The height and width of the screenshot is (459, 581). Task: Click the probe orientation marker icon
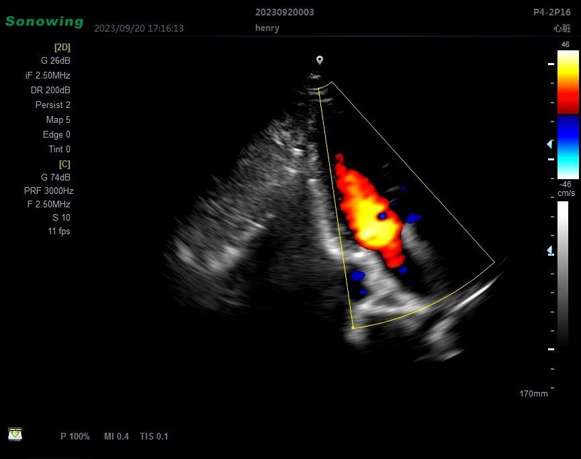tap(320, 60)
